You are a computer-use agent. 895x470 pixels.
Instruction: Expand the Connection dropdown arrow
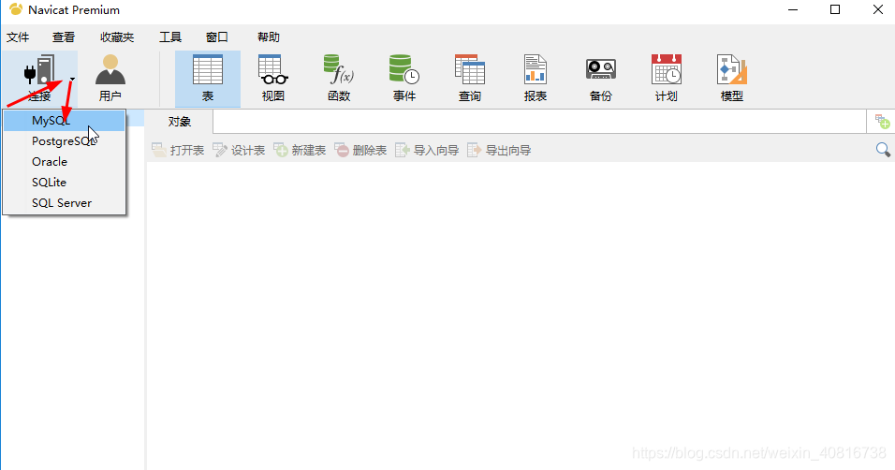(x=72, y=79)
